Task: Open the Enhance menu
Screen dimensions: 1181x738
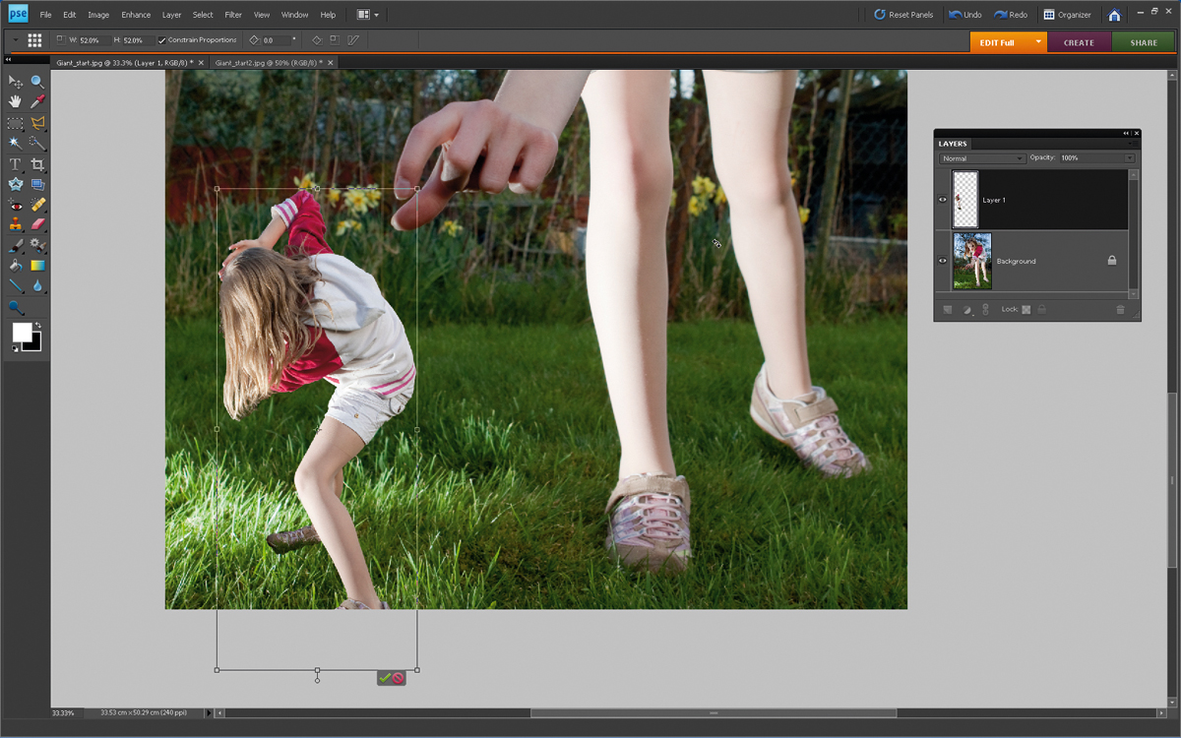Action: point(136,15)
